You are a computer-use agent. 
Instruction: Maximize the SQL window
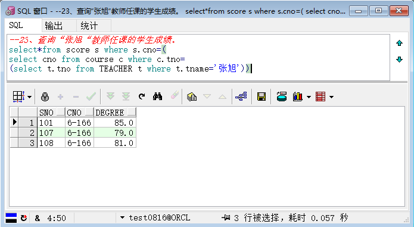[x=378, y=11]
